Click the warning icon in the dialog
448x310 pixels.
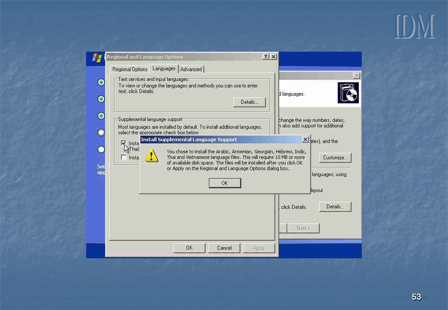tap(152, 156)
